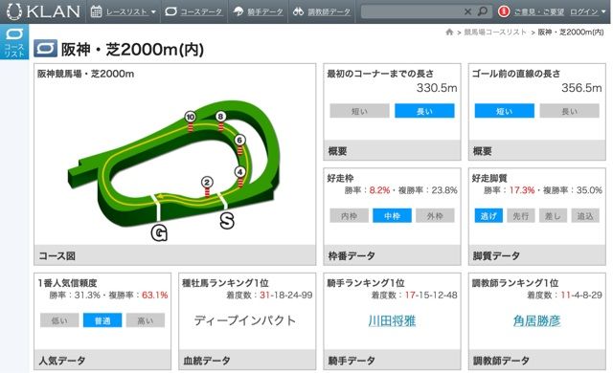Open the コースリスト sidebar icon

(x=14, y=42)
